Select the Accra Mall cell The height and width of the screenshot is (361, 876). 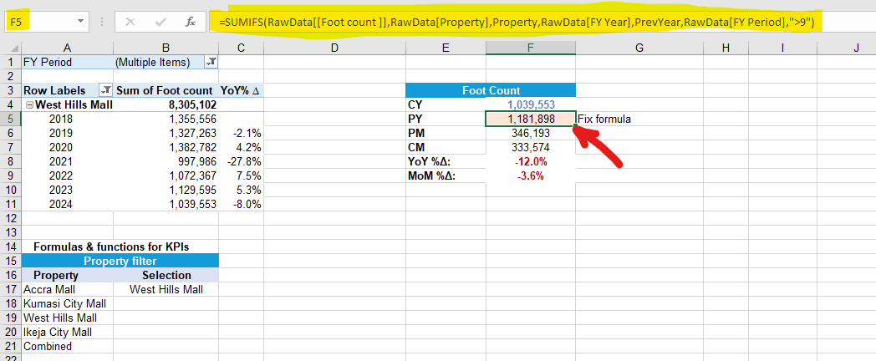click(67, 289)
